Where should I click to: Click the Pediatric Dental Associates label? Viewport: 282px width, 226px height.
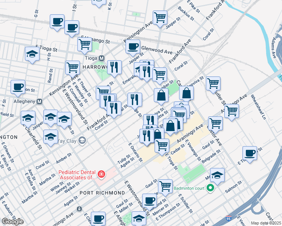tap(77, 175)
